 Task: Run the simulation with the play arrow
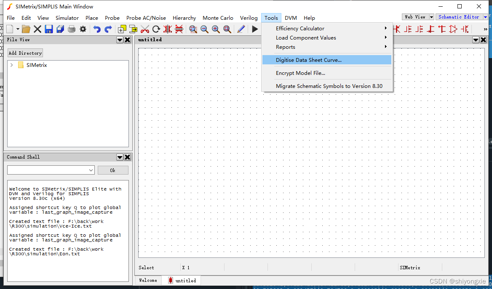pos(255,29)
